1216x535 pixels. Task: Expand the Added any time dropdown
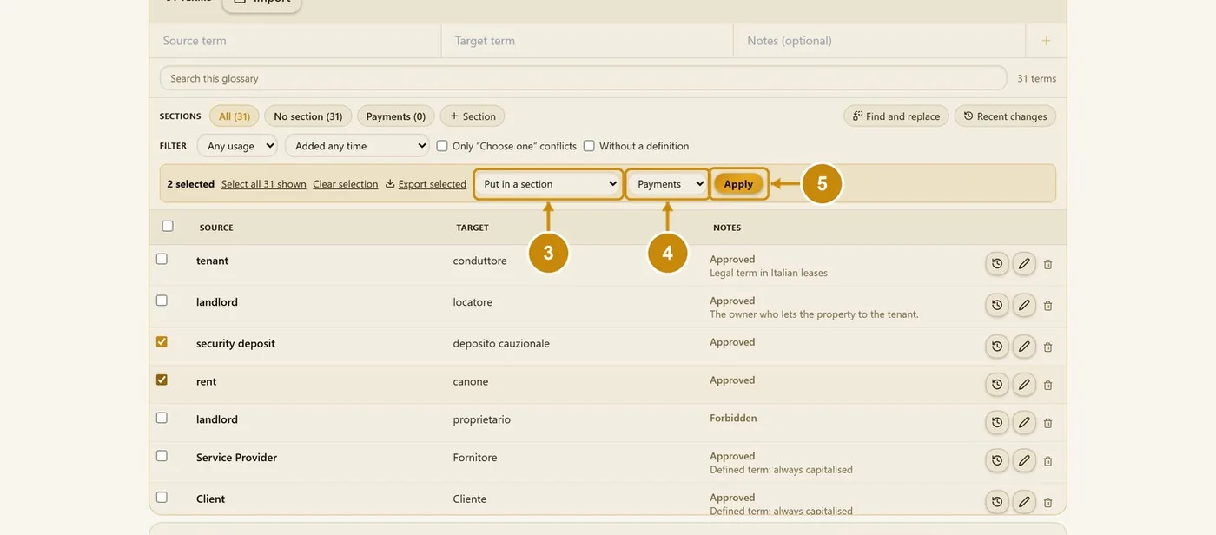tap(358, 146)
